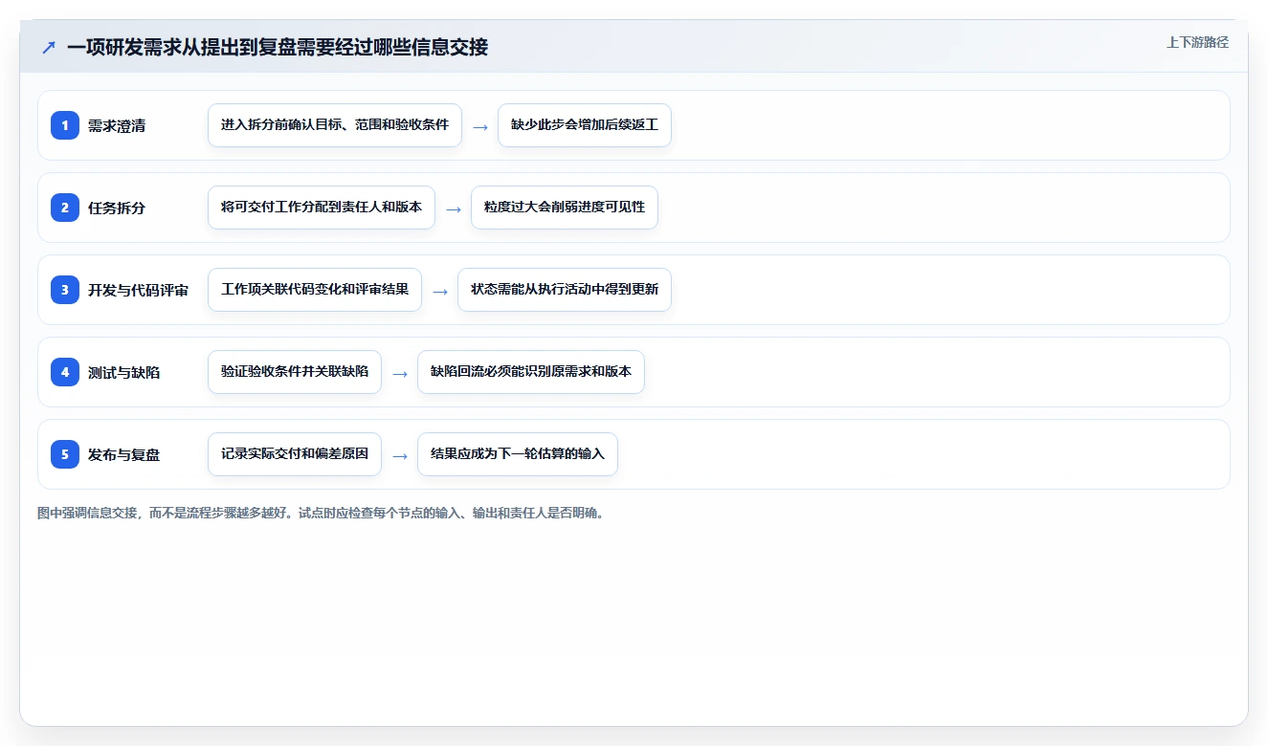This screenshot has height=746, width=1268.
Task: Click the 将可交付工作分配到责任人和版本 box
Action: (x=322, y=208)
